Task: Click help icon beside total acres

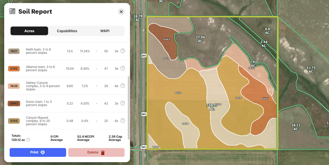Action: tap(28, 140)
